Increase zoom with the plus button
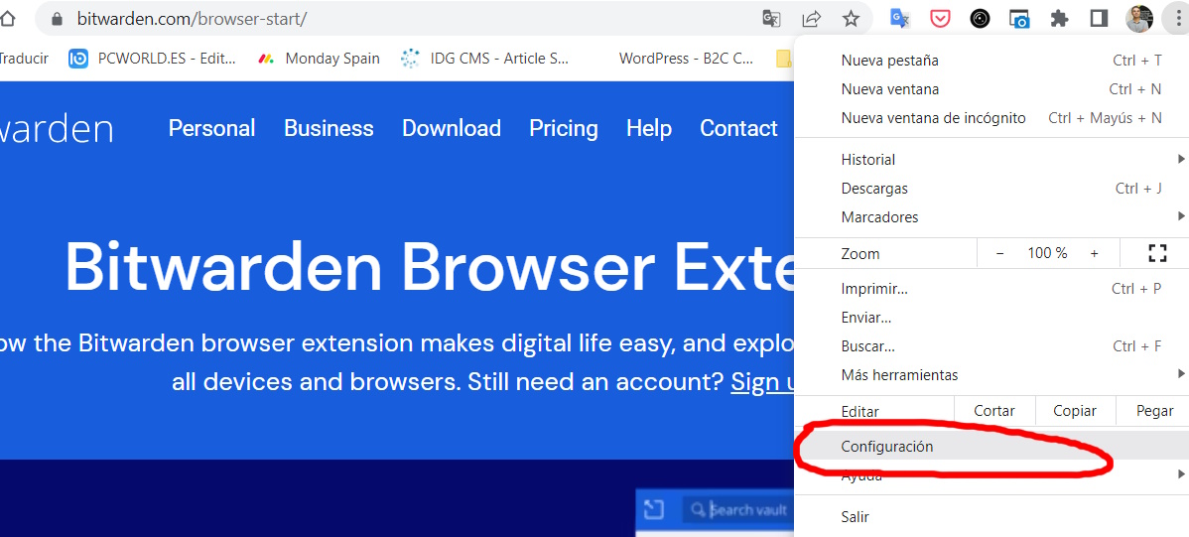The width and height of the screenshot is (1189, 537). [x=1094, y=253]
